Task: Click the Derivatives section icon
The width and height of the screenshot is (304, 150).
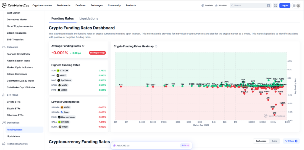Action: point(4,123)
